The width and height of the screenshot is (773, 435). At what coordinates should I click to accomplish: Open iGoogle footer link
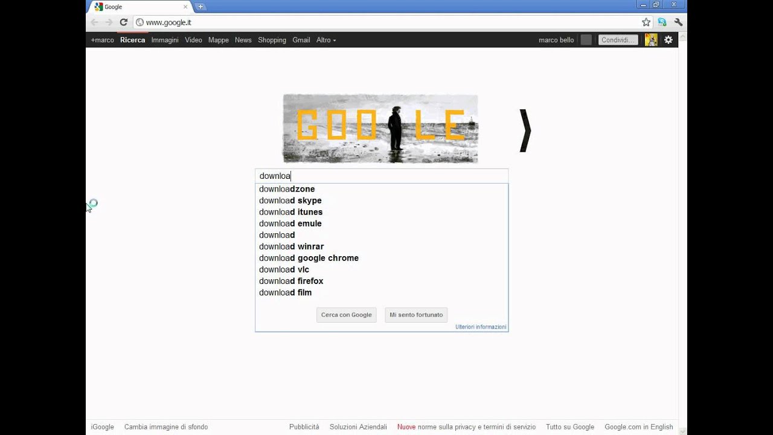[x=103, y=427]
